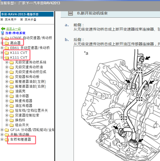
Task: Select the 组合开关 tree item
Action: 22,125
